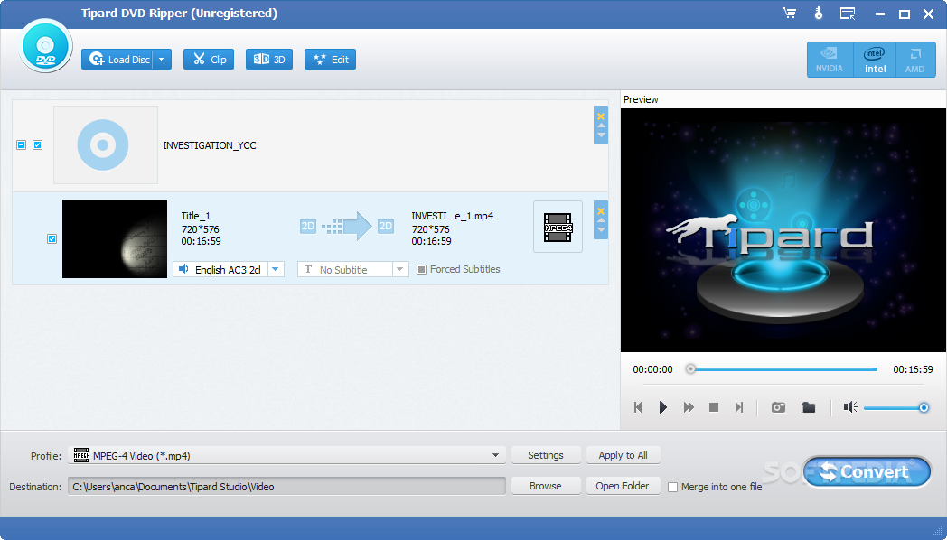The image size is (947, 540).
Task: Collapse the INVESTIGATION_YCC disc tree
Action: click(21, 144)
